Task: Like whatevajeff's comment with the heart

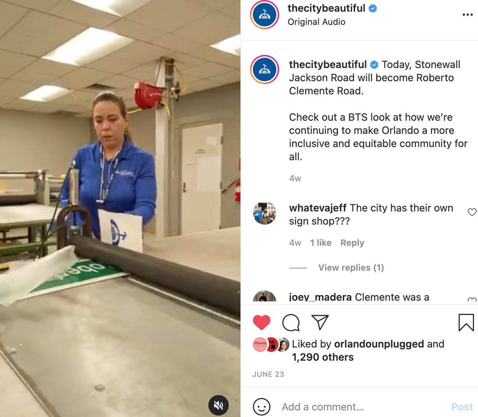Action: coord(472,212)
